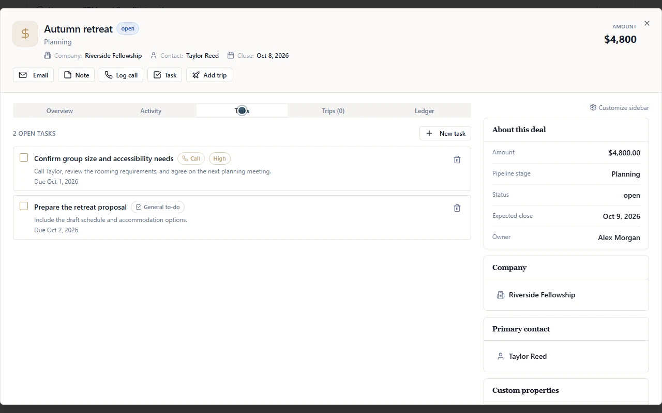The width and height of the screenshot is (662, 413).
Task: Click the Task button in header
Action: 165,75
